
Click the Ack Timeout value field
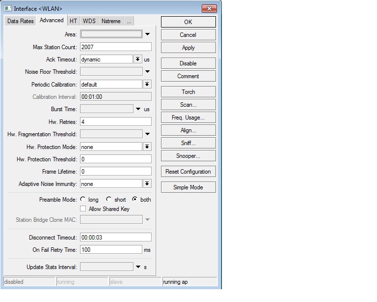point(106,59)
